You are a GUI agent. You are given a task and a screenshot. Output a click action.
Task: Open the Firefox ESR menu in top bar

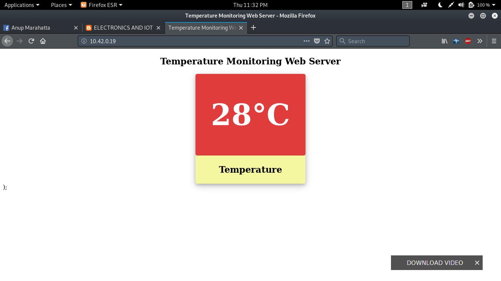click(x=102, y=5)
